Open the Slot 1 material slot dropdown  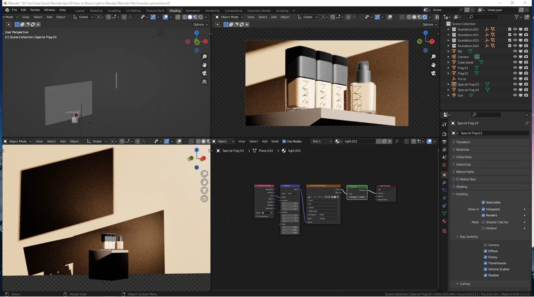pos(322,142)
